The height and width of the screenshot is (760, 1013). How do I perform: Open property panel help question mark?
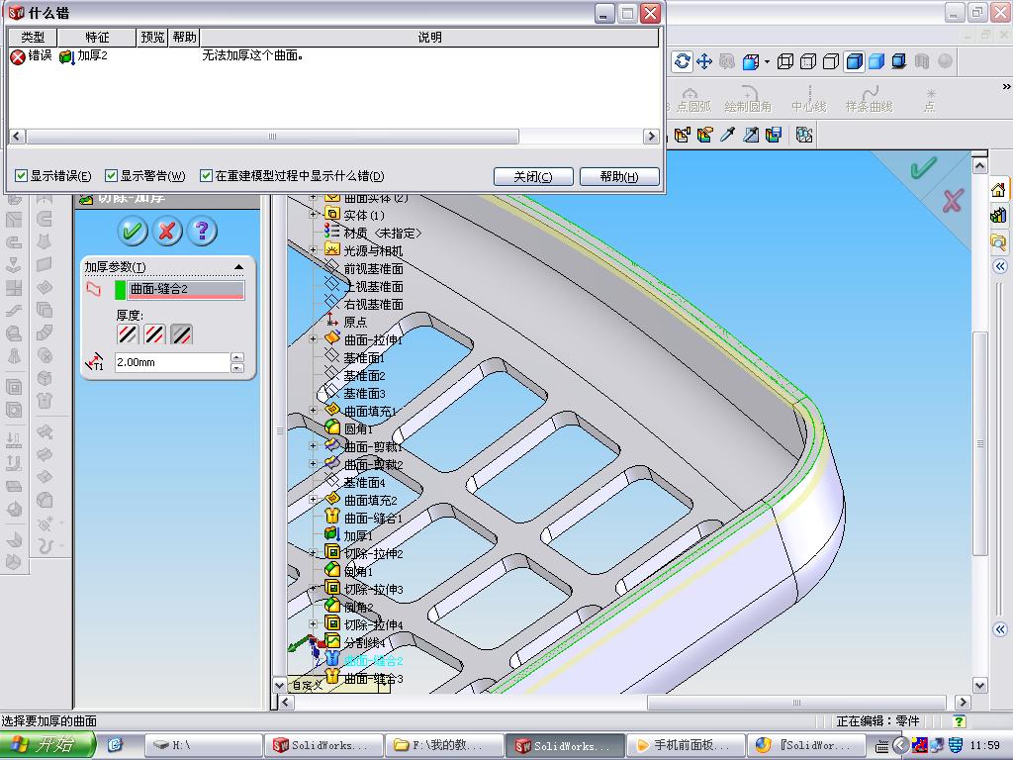pos(202,231)
